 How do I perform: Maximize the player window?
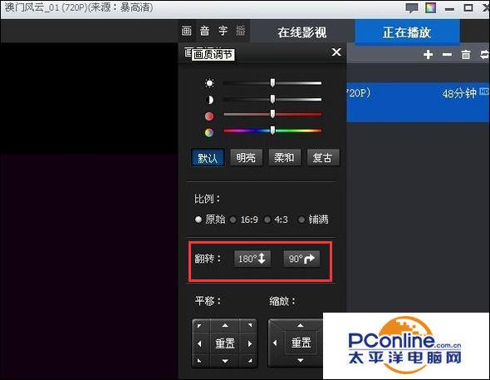468,7
